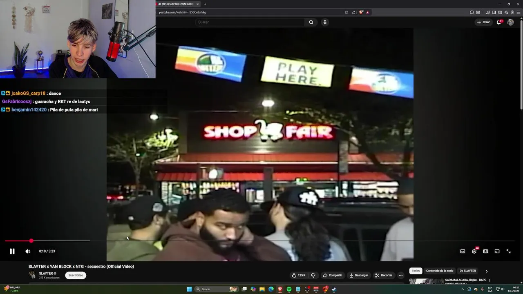The image size is (523, 294).
Task: Mute the video volume speaker icon
Action: [28, 251]
